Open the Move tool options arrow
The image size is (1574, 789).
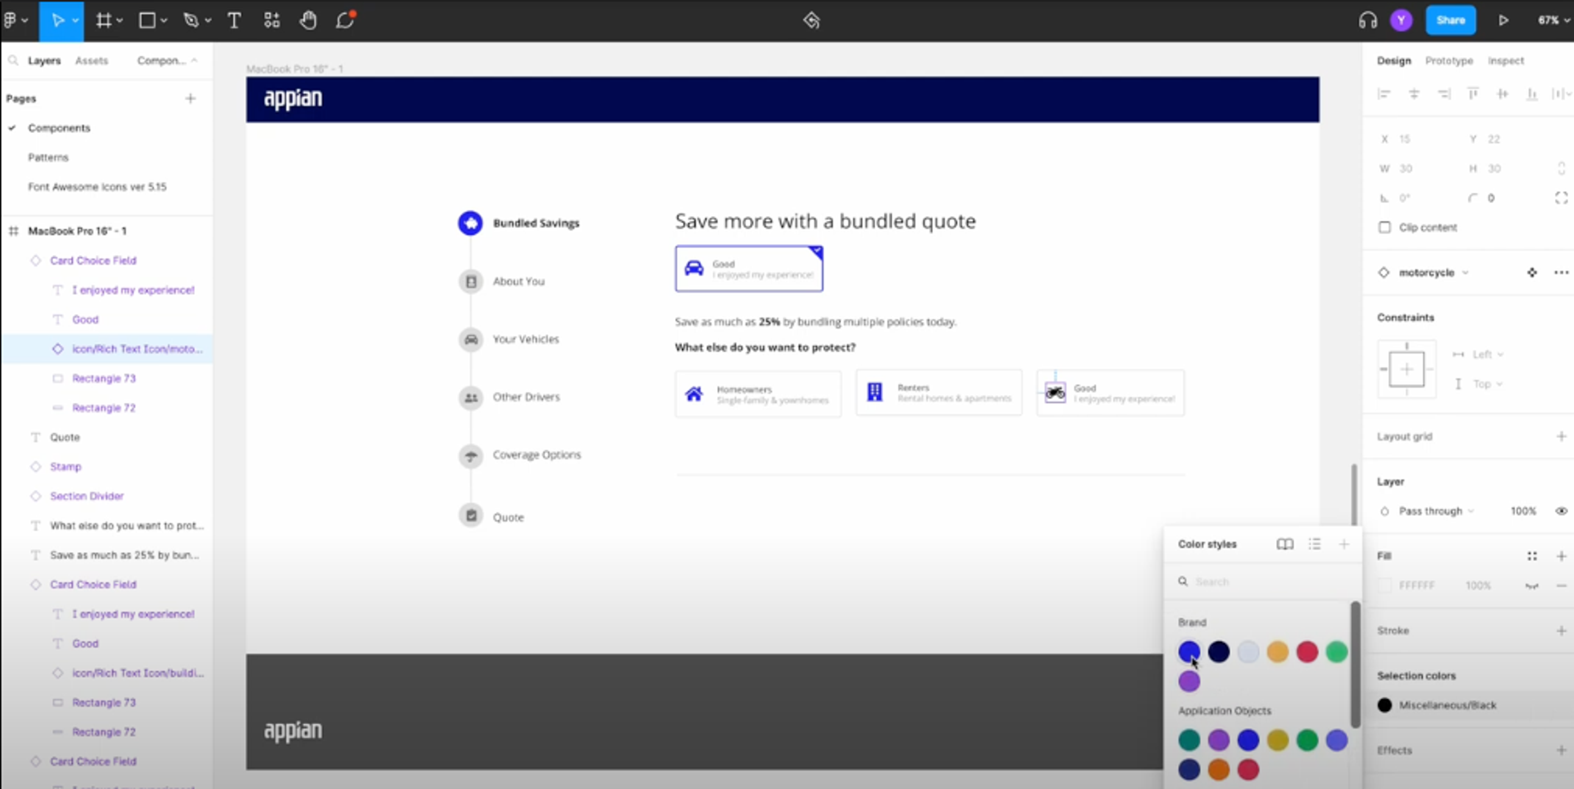(x=76, y=21)
